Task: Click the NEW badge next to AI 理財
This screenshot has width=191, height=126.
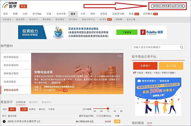Action: pos(110,19)
